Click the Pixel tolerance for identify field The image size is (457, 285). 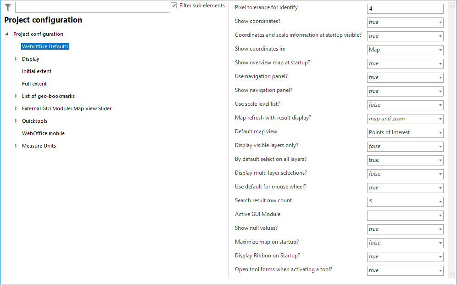click(405, 8)
